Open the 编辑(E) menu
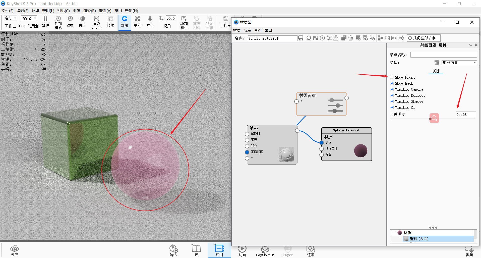481x258 pixels. click(x=23, y=11)
